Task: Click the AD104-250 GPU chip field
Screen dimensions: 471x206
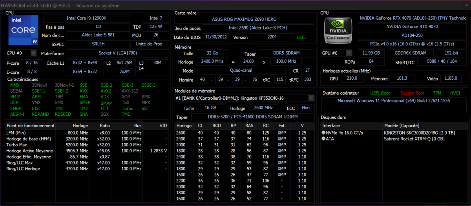Action: point(412,35)
